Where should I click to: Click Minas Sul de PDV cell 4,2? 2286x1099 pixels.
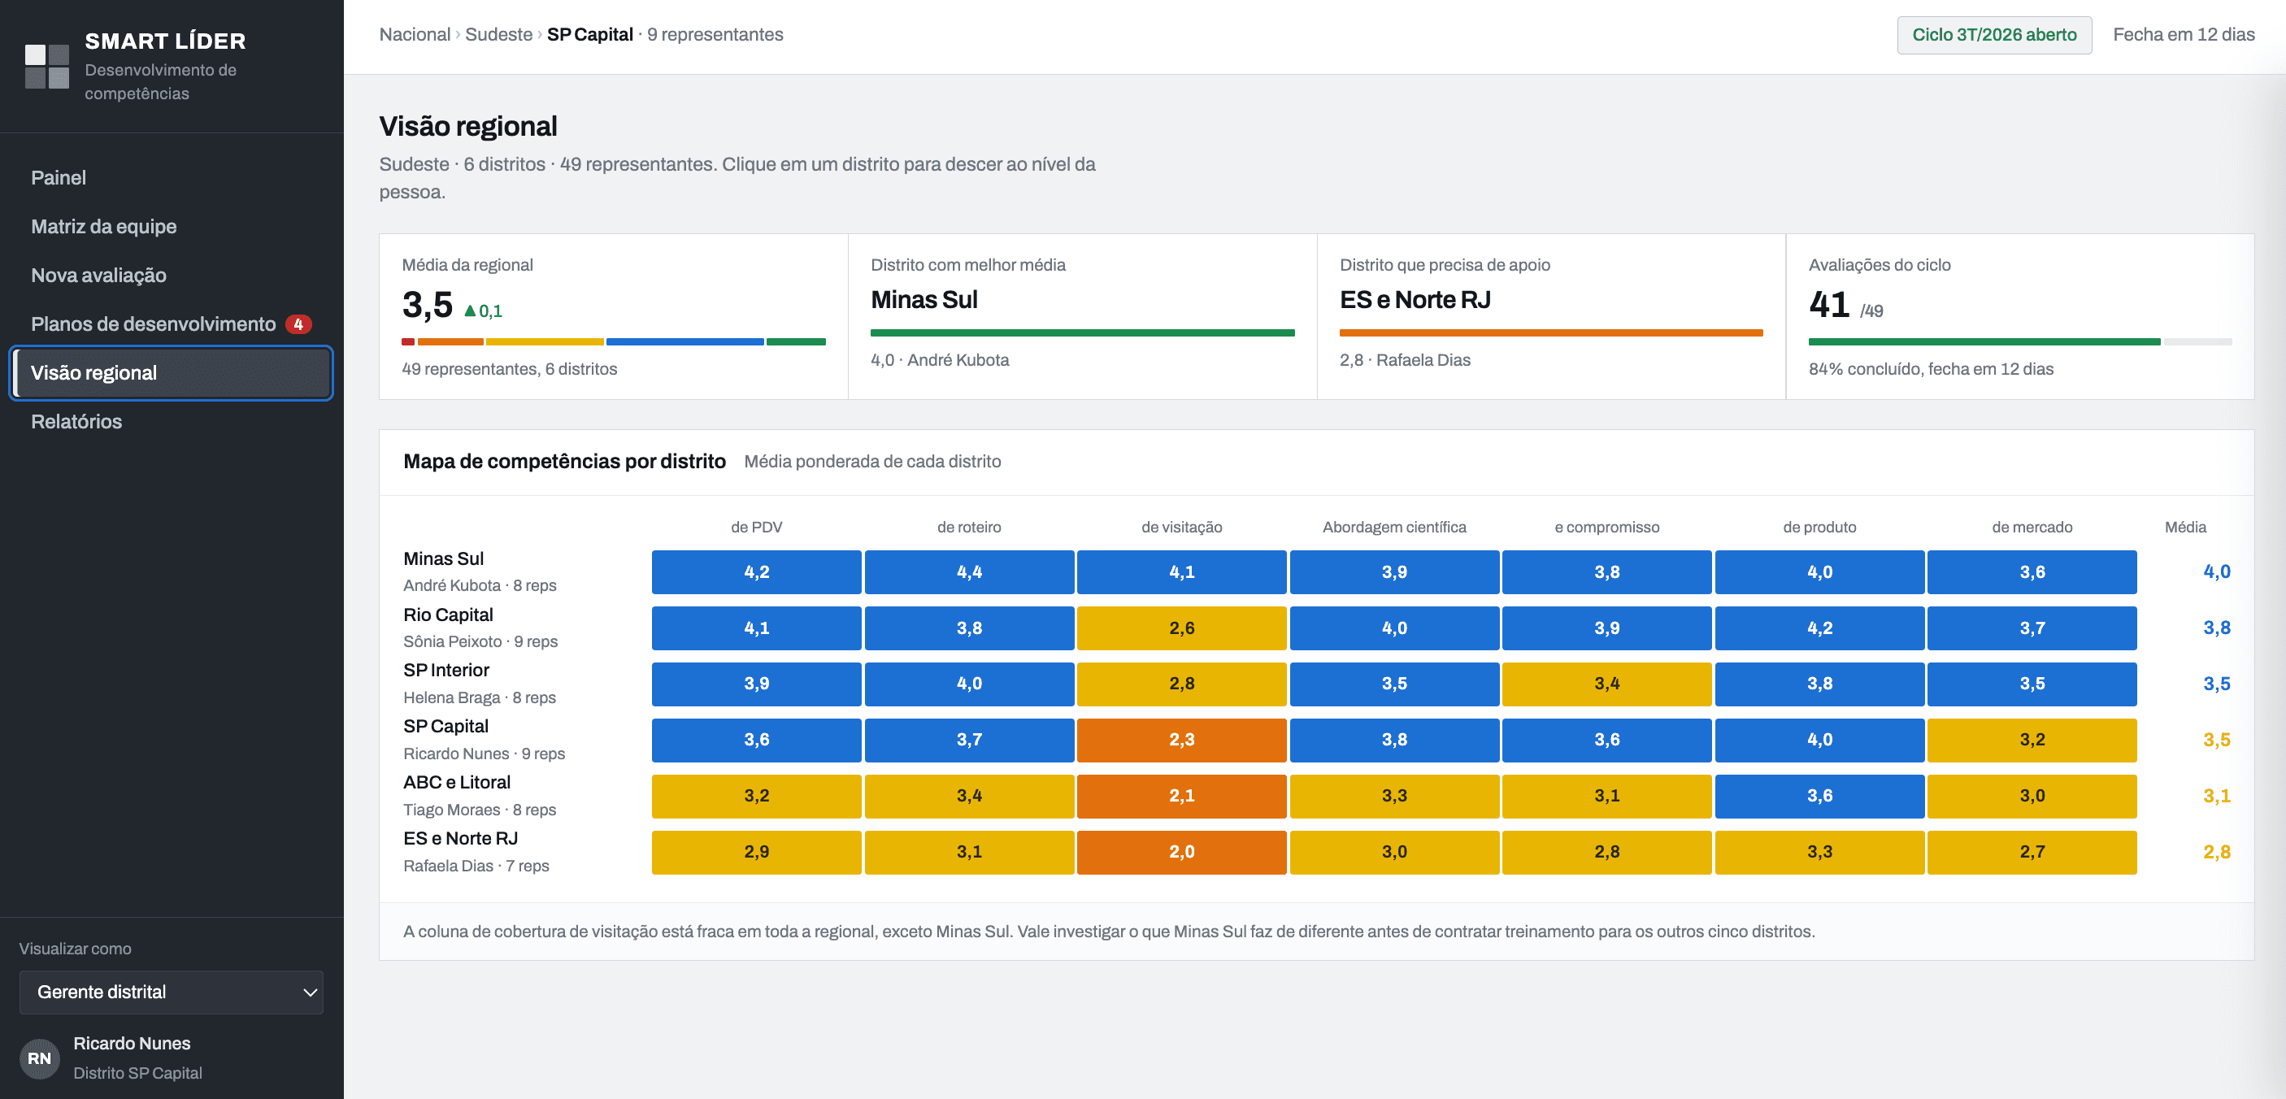pyautogui.click(x=756, y=572)
